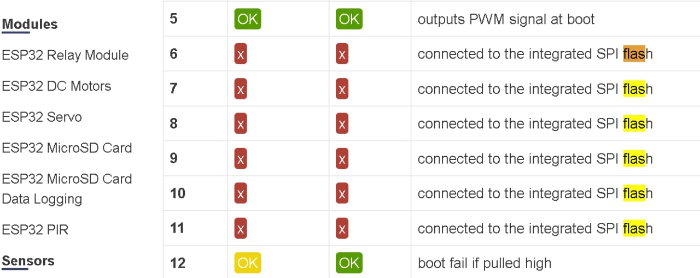Click GPIO number 8 cell
The height and width of the screenshot is (278, 700).
pyautogui.click(x=173, y=123)
